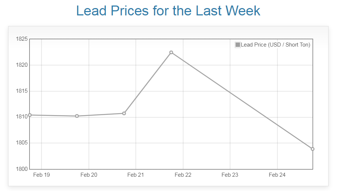Click the Feb 21 x-axis label
Screen dimensions: 337x191
136,175
